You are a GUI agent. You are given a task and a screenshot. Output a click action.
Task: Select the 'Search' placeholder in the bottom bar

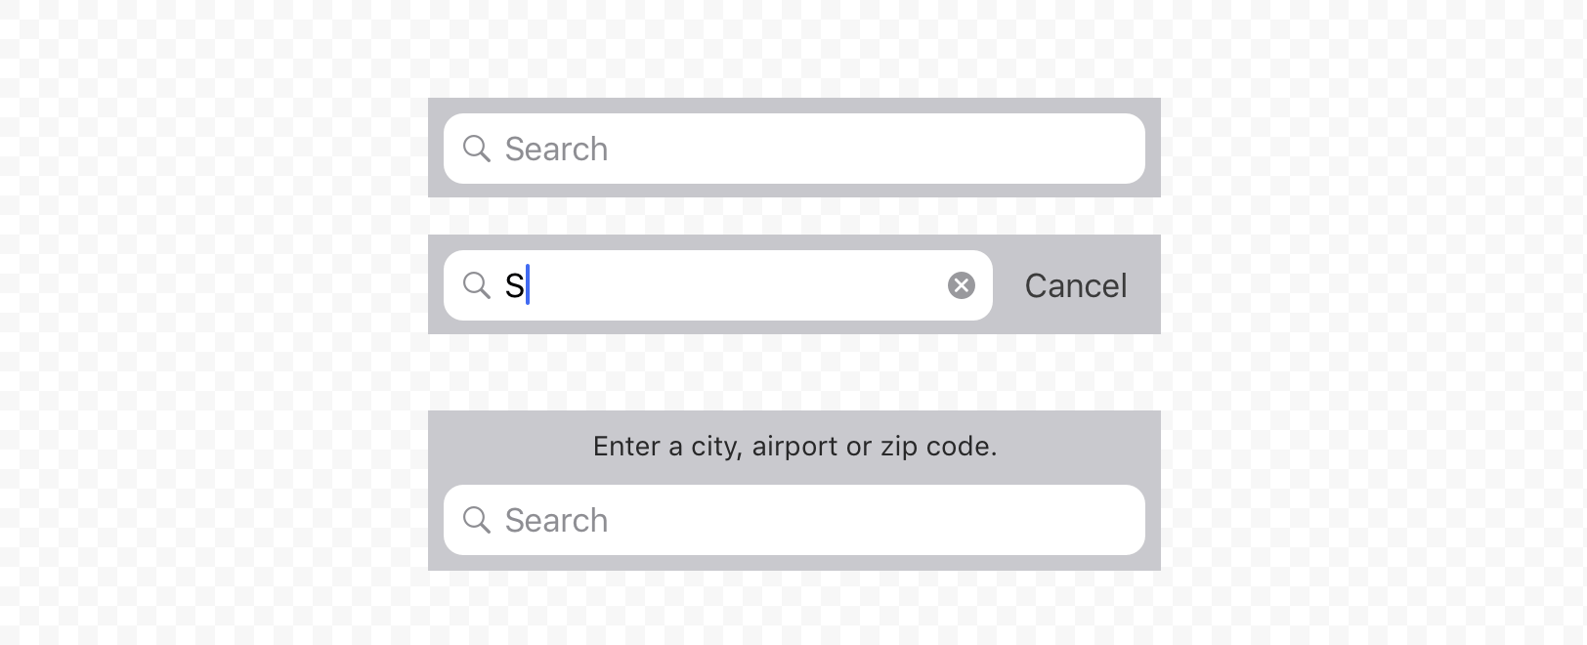555,520
